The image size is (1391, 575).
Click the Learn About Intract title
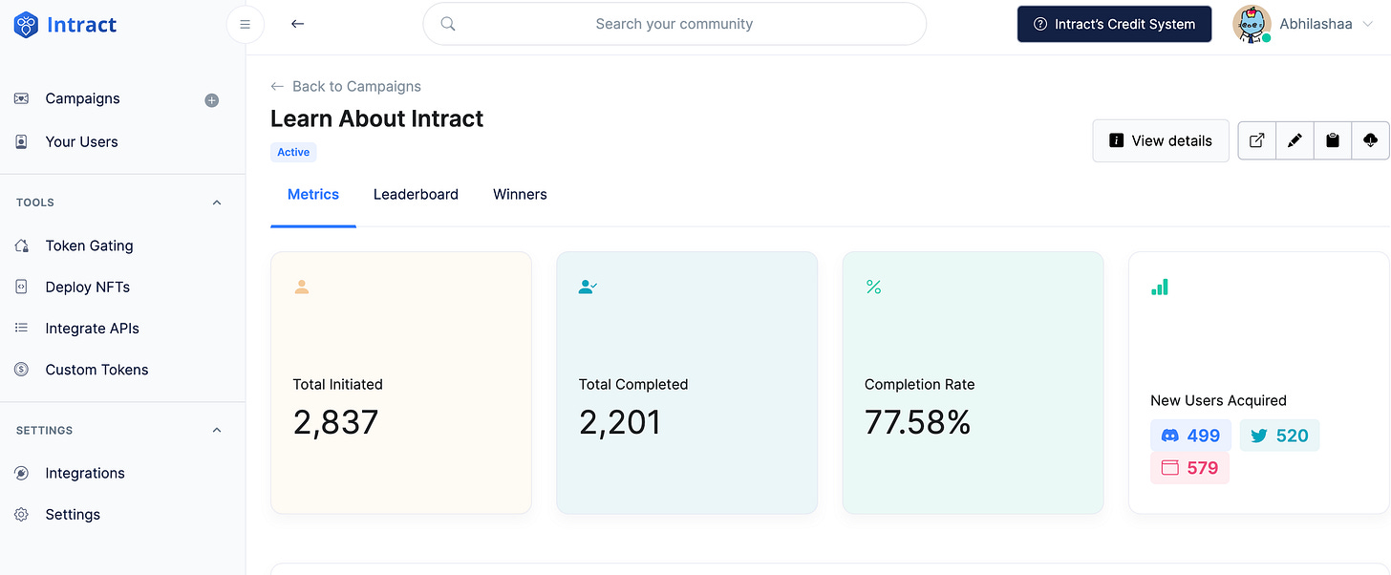377,118
